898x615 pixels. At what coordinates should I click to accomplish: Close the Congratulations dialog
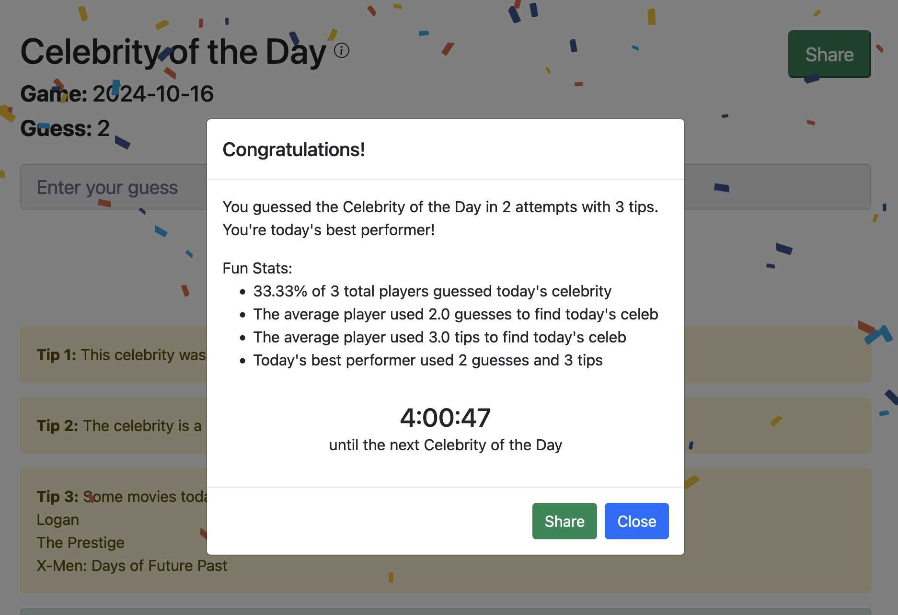[x=636, y=521]
